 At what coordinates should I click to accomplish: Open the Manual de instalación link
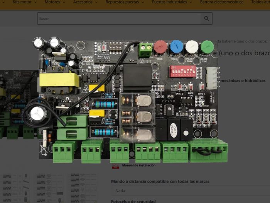[139, 165]
